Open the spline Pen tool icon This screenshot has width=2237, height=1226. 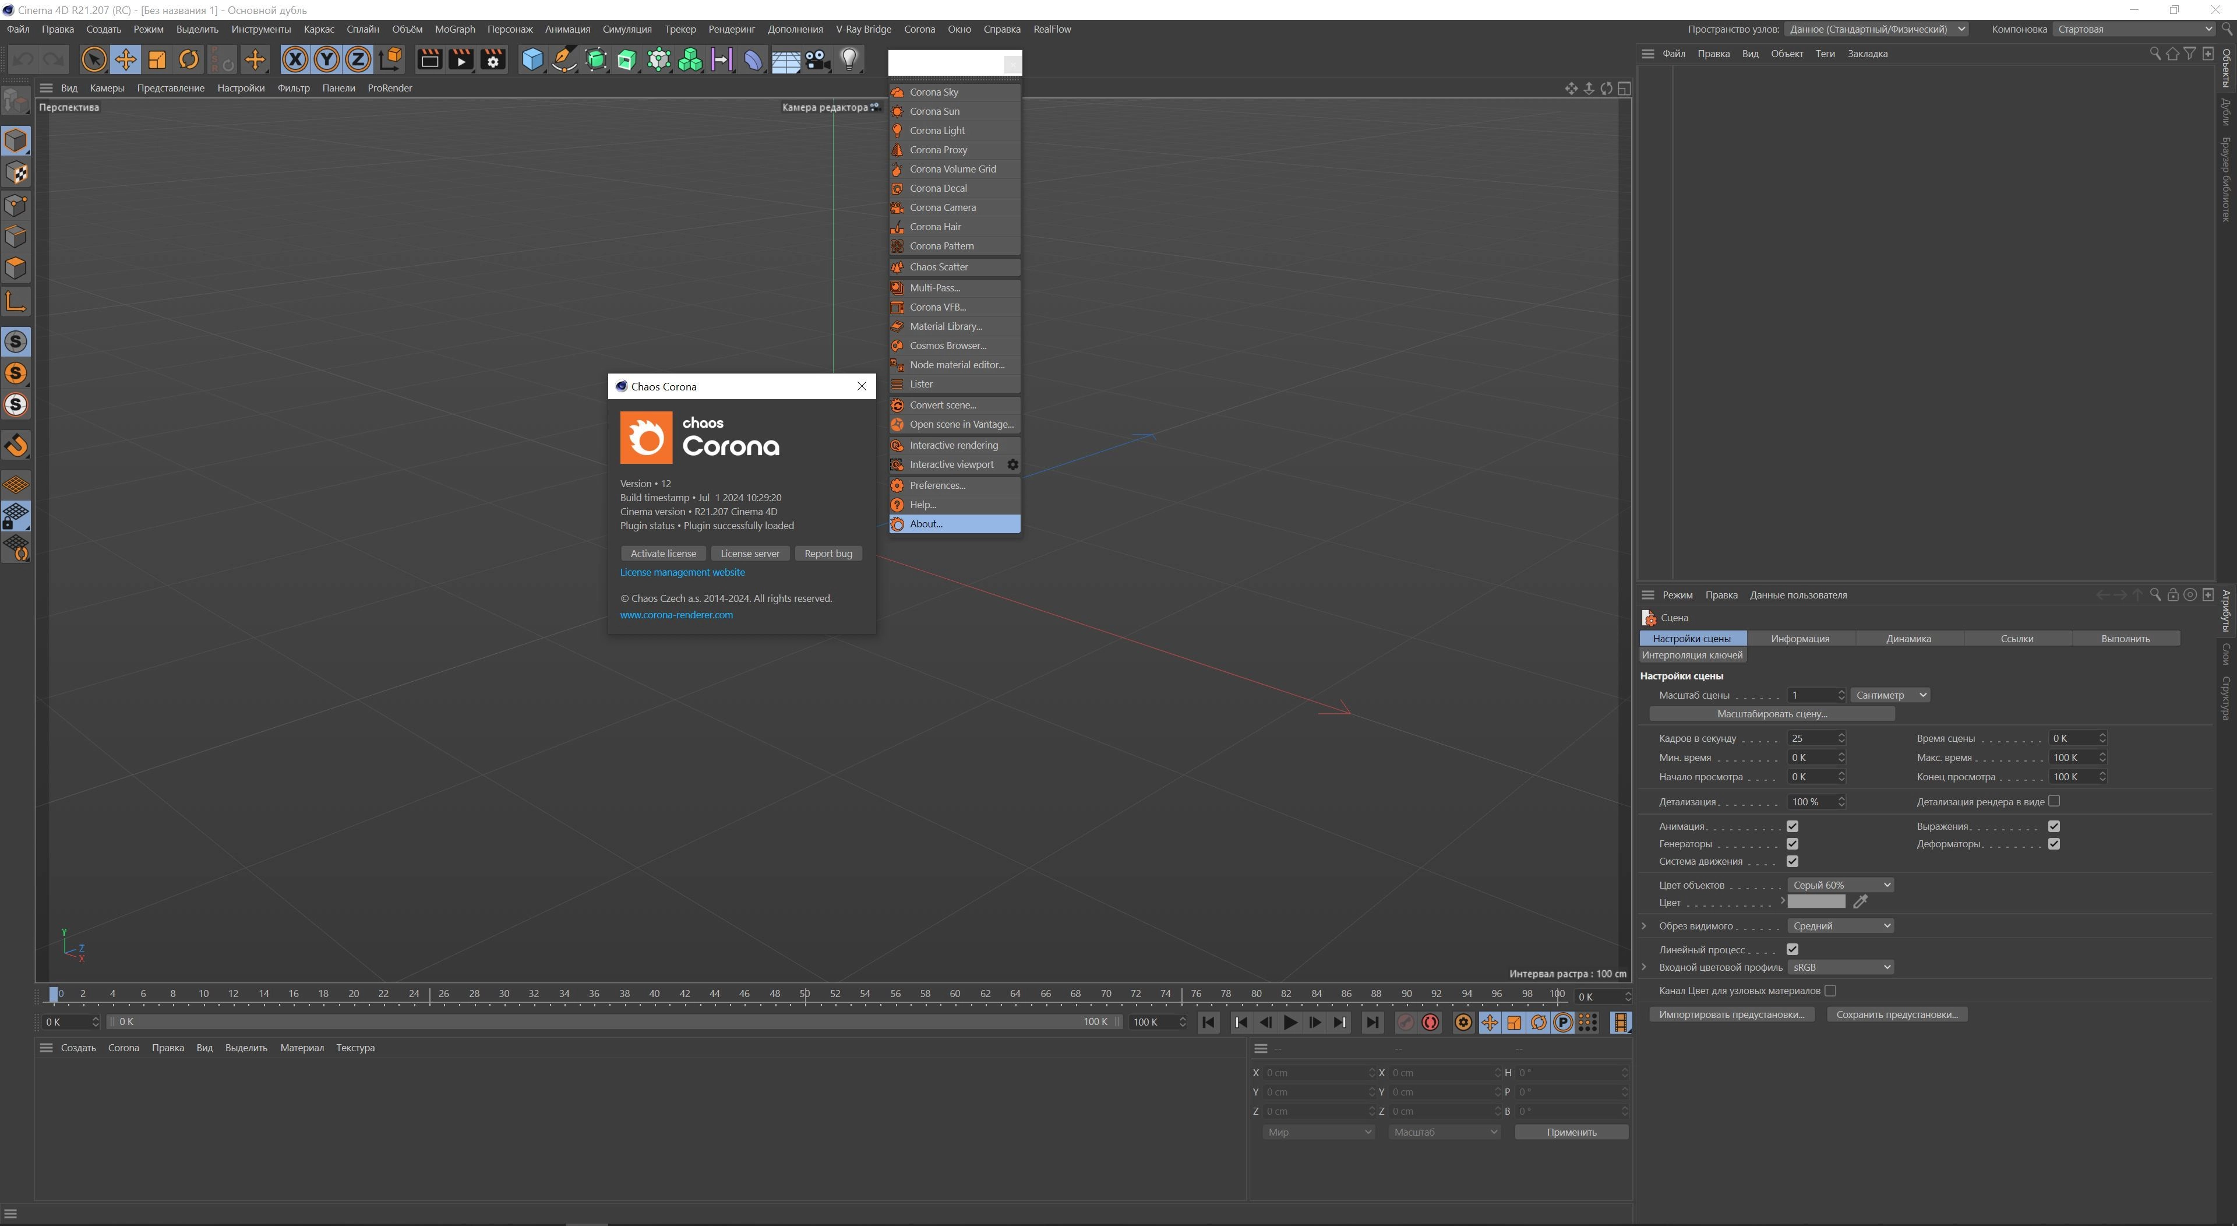(x=564, y=60)
